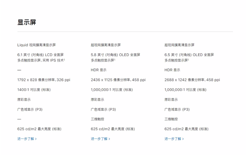Click 三维触控 in the 6.5 英寸 column
This screenshot has width=247, height=156.
click(171, 119)
